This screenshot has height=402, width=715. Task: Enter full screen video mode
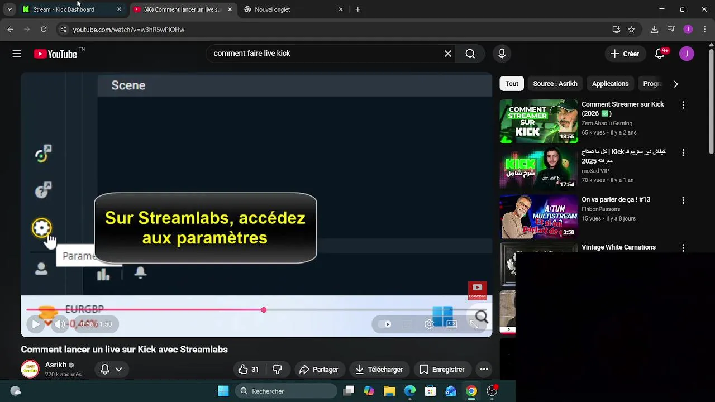click(x=474, y=324)
